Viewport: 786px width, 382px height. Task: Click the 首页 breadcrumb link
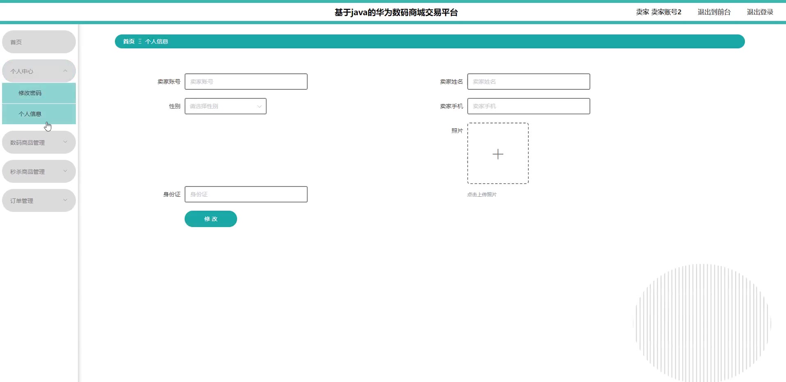point(129,41)
